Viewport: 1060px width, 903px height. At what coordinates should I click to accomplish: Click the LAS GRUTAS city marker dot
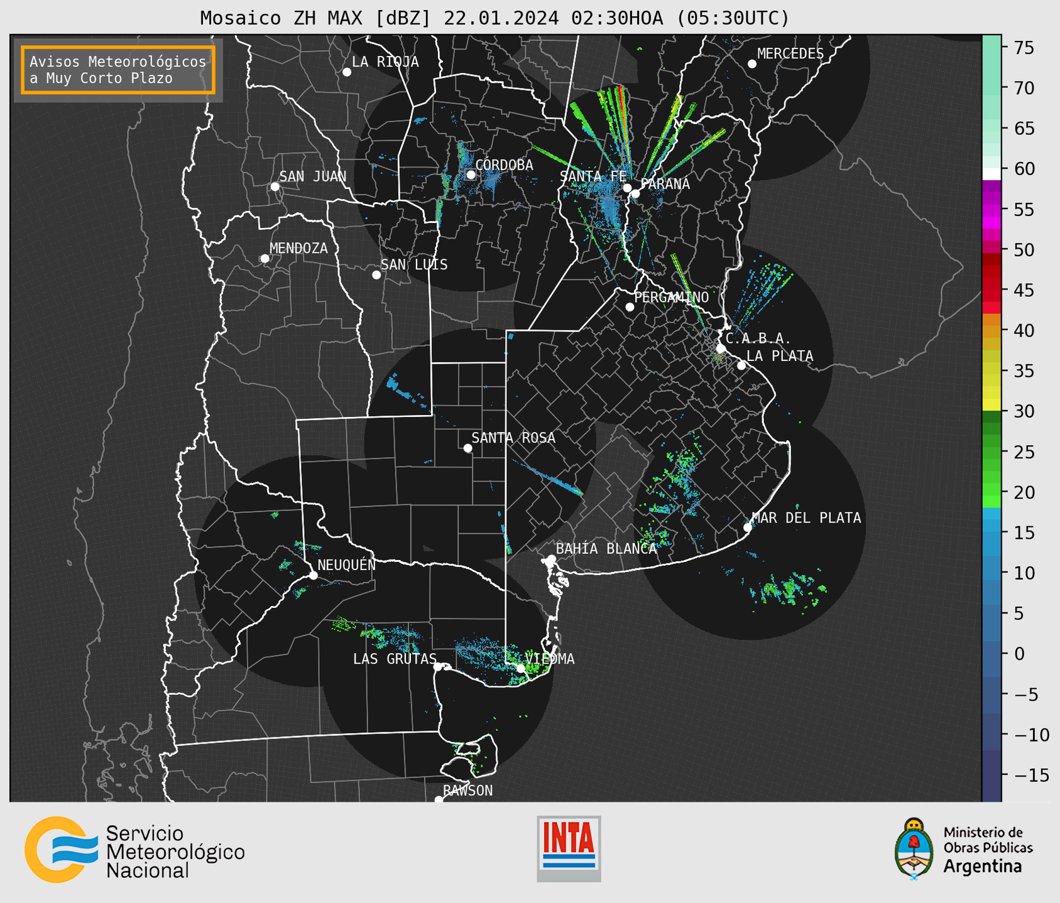(438, 667)
